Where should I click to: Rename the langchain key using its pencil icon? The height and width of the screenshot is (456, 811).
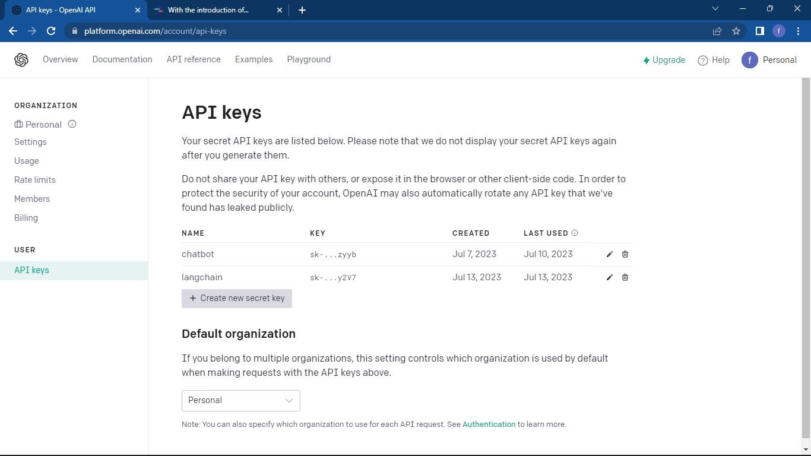coord(609,277)
